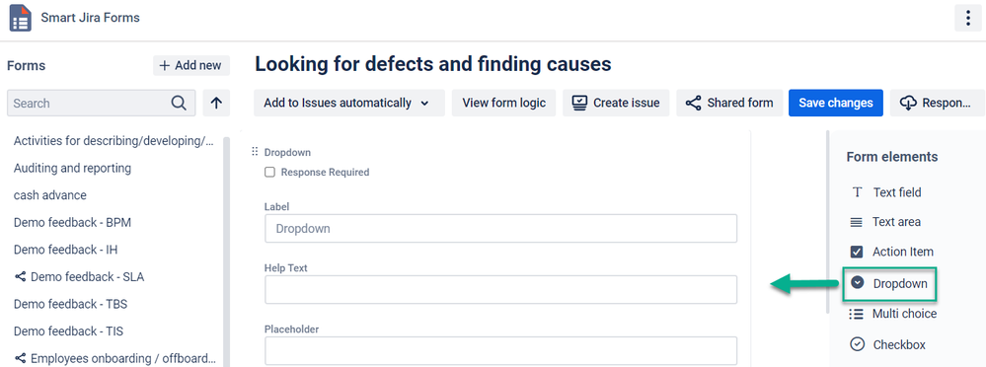Click the Smart Jira Forms logo icon
The image size is (986, 367).
20,18
